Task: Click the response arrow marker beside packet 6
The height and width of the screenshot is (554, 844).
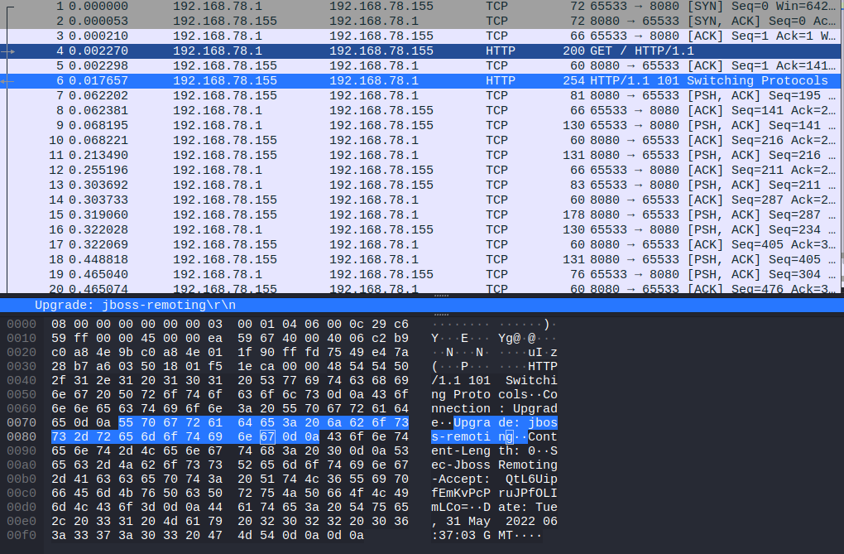Action: [9, 80]
